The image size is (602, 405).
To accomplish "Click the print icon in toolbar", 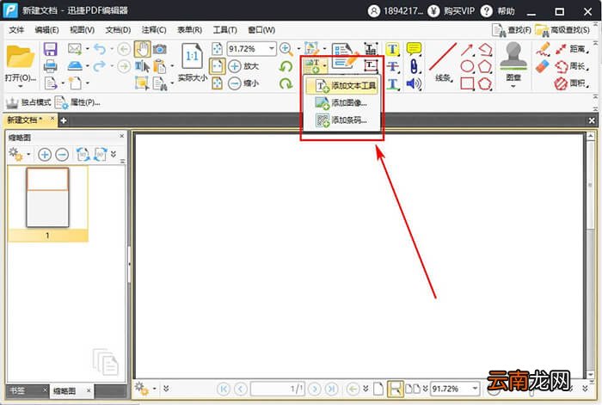I will click(50, 66).
